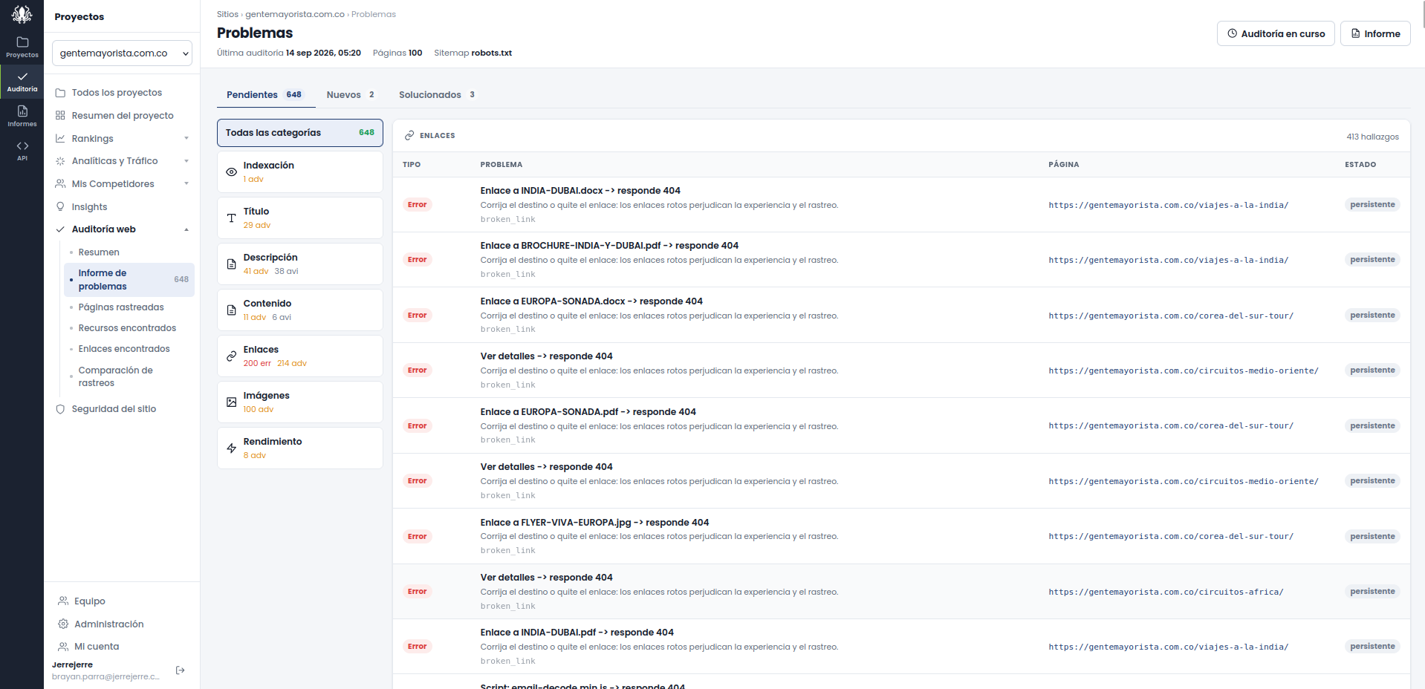This screenshot has height=689, width=1425.
Task: Switch to the Nuevos tab
Action: pyautogui.click(x=351, y=95)
